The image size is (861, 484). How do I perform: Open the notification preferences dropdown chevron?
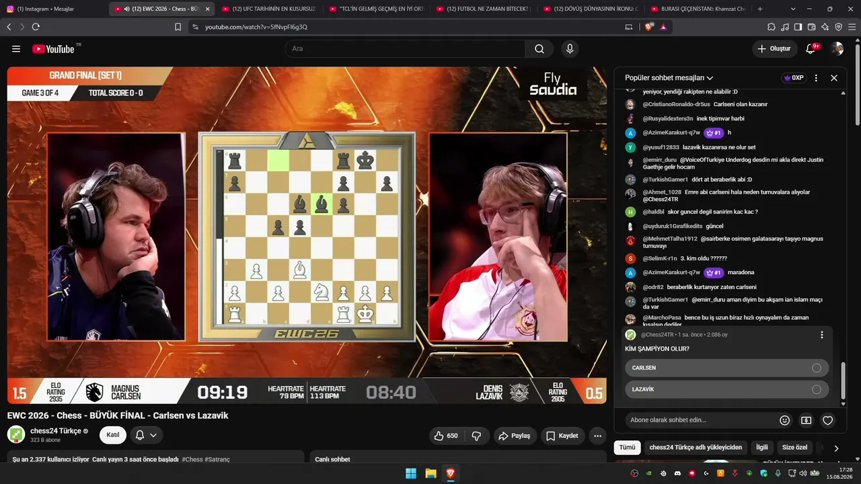click(x=153, y=436)
